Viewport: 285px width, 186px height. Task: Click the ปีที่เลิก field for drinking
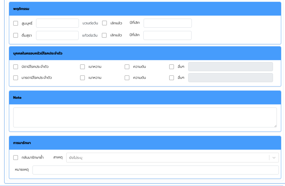click(168, 35)
